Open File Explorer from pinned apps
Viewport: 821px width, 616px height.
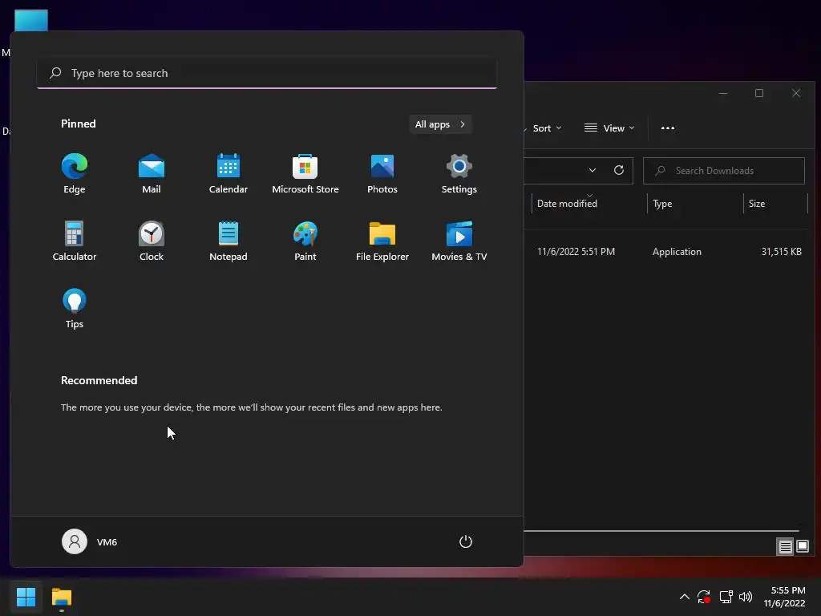[x=382, y=241]
